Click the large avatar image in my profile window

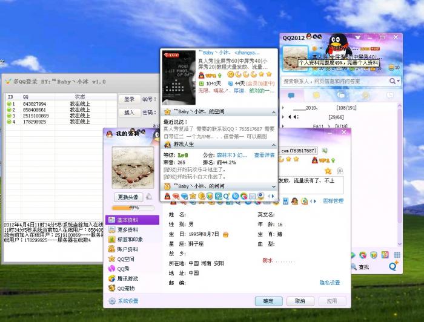point(133,168)
